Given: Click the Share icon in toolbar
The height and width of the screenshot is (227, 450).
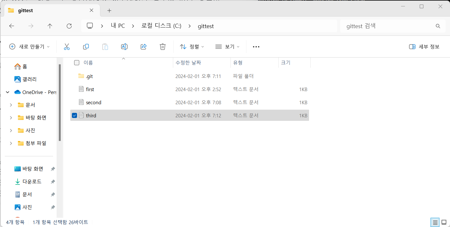Looking at the screenshot, I should [x=143, y=47].
